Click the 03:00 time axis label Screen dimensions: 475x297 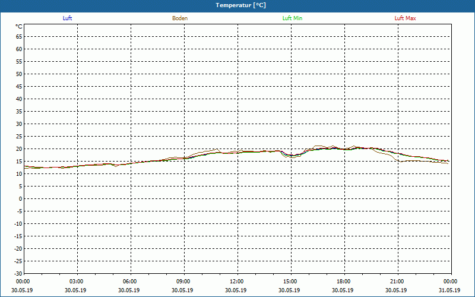[x=77, y=282]
